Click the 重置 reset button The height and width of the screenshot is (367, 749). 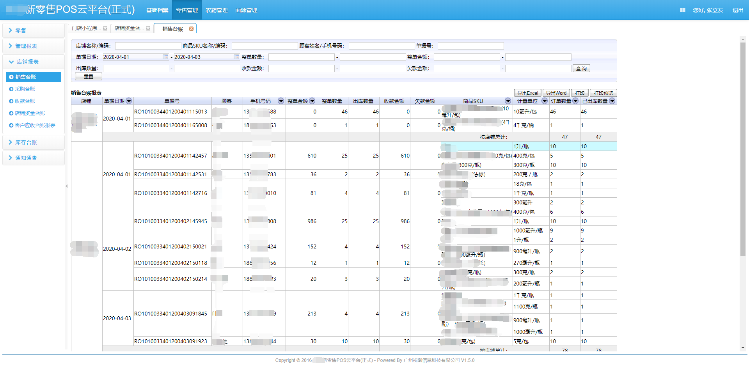tap(89, 76)
